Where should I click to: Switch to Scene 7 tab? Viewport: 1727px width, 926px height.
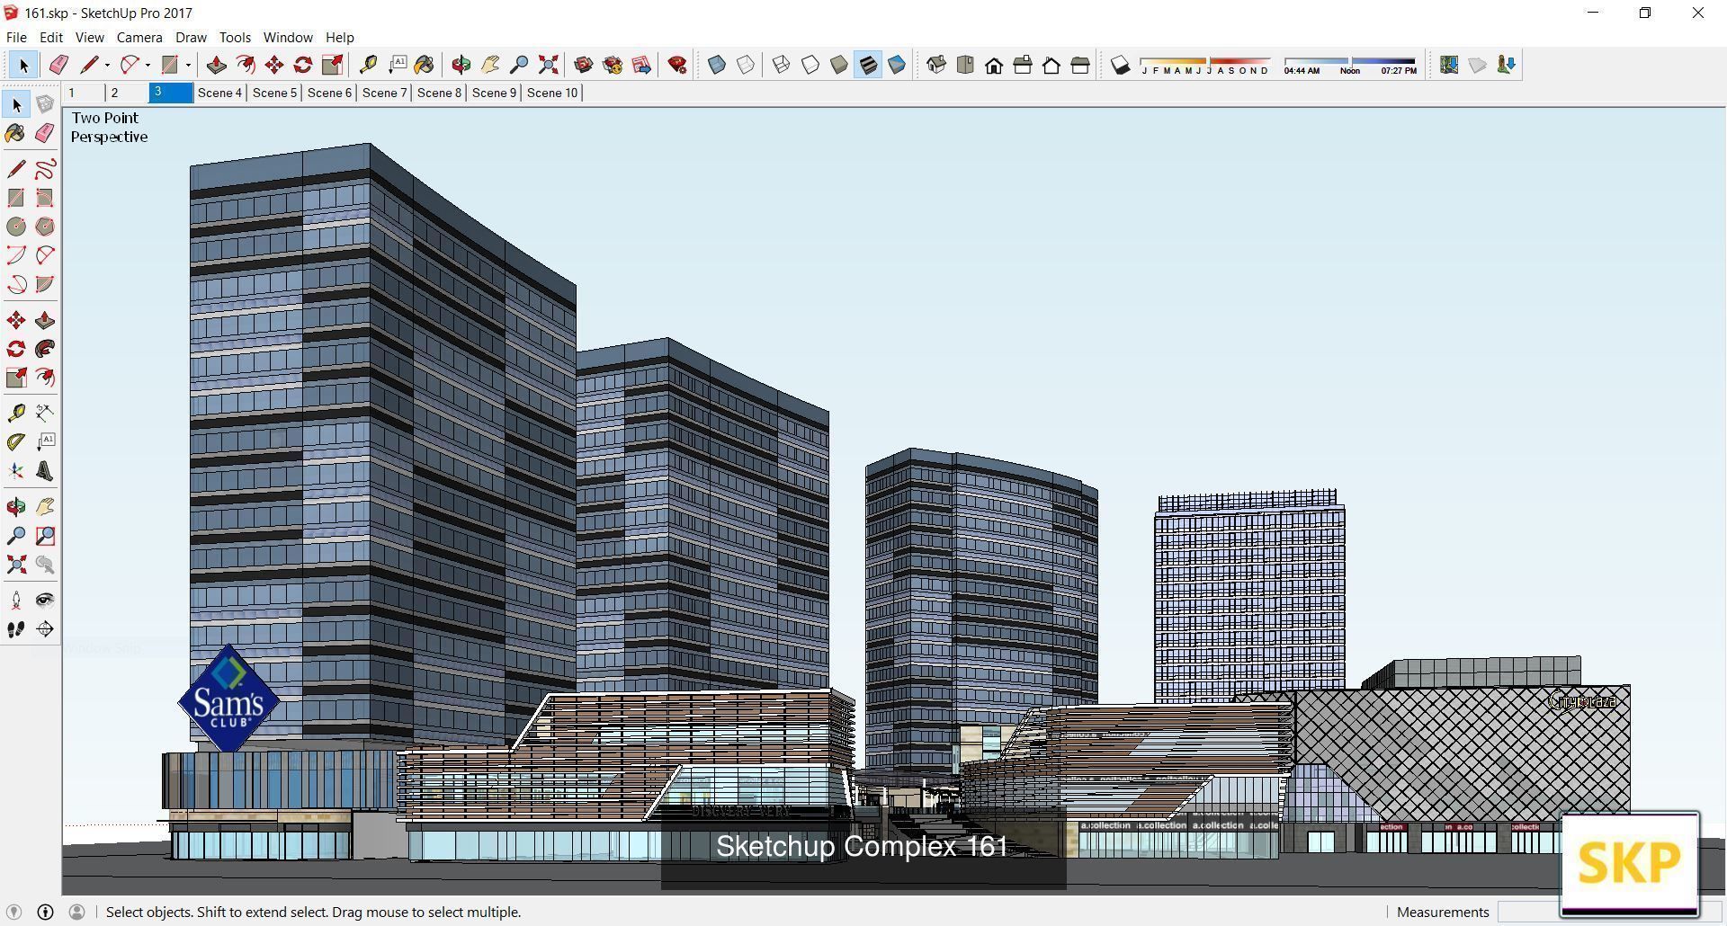384,93
